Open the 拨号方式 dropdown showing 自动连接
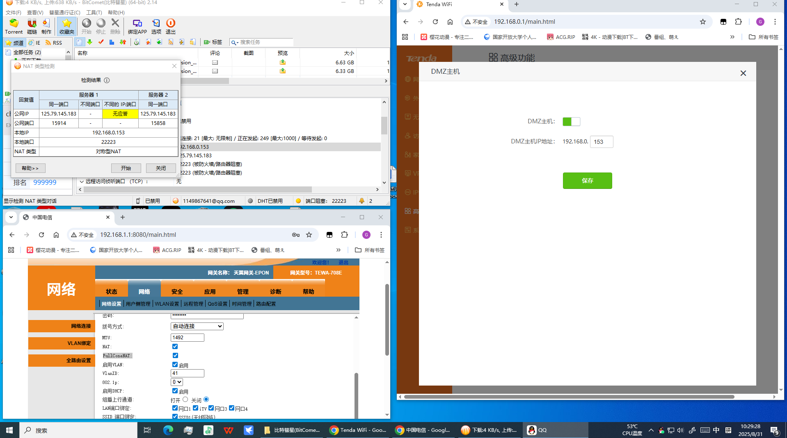Image resolution: width=787 pixels, height=438 pixels. point(197,327)
